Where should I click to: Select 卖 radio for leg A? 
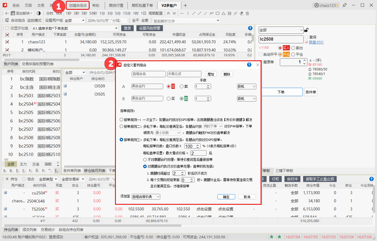(x=182, y=86)
